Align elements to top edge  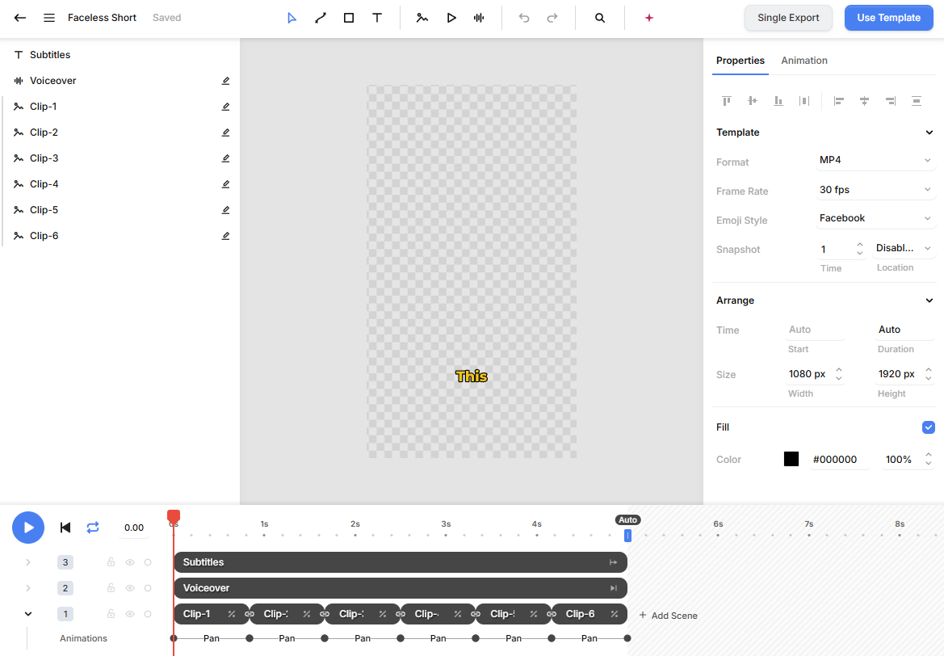[x=727, y=101]
